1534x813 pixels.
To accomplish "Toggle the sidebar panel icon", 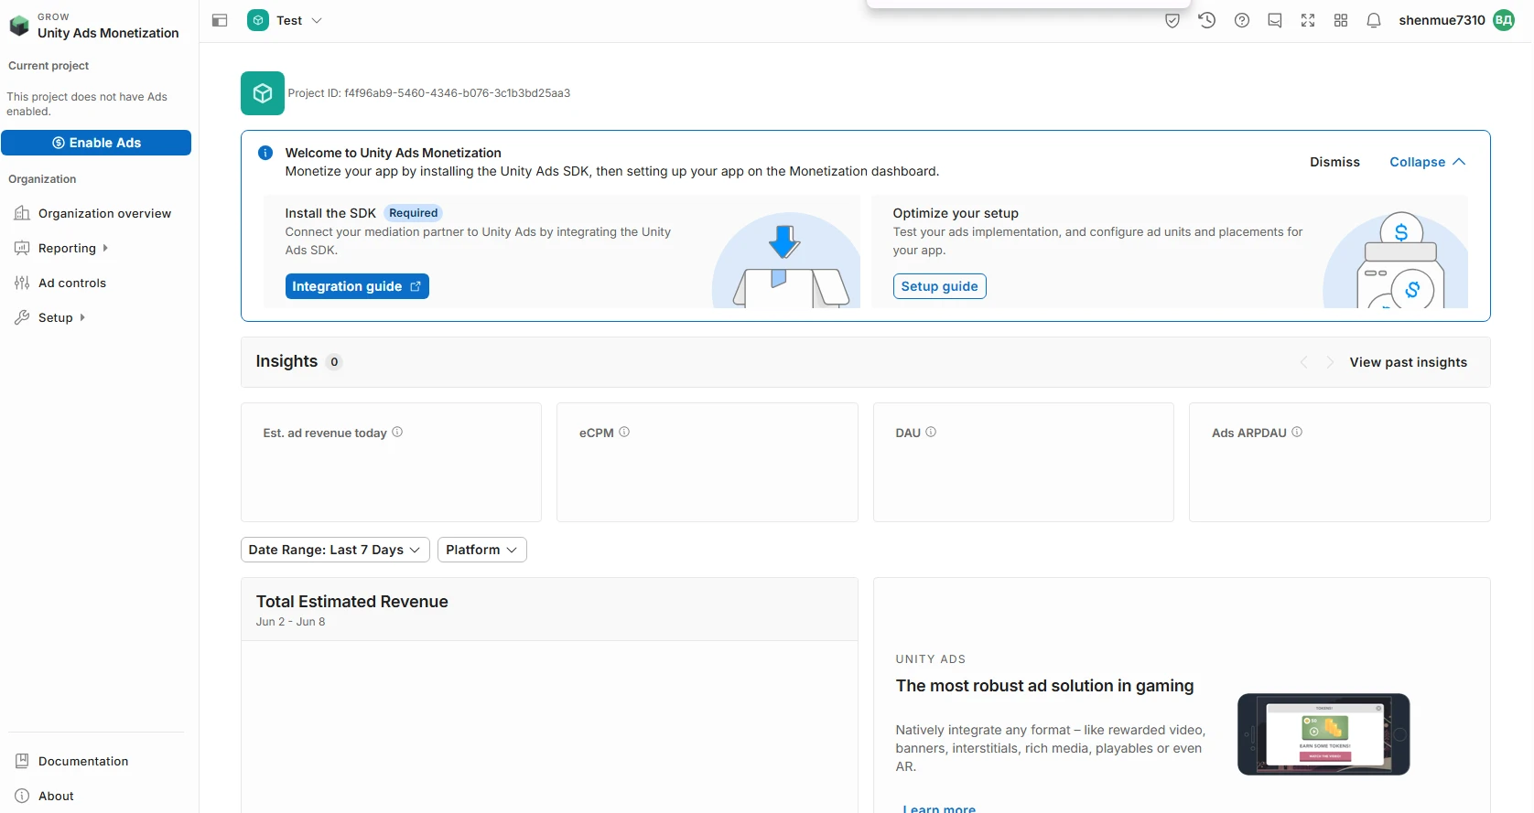I will [220, 20].
